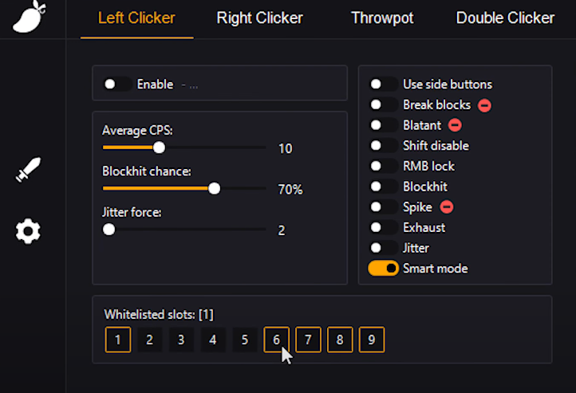Open the Throwpot tab
The width and height of the screenshot is (576, 393).
click(x=378, y=18)
